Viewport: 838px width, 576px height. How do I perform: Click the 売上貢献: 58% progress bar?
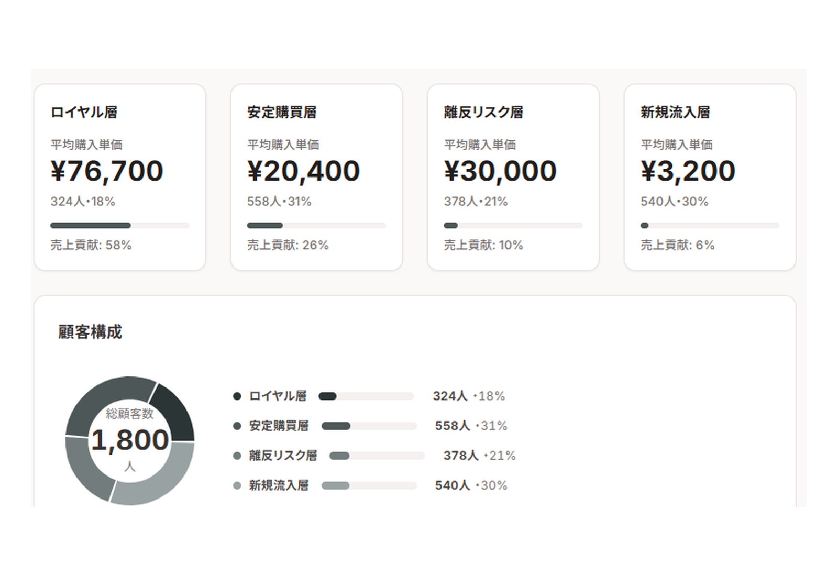120,226
